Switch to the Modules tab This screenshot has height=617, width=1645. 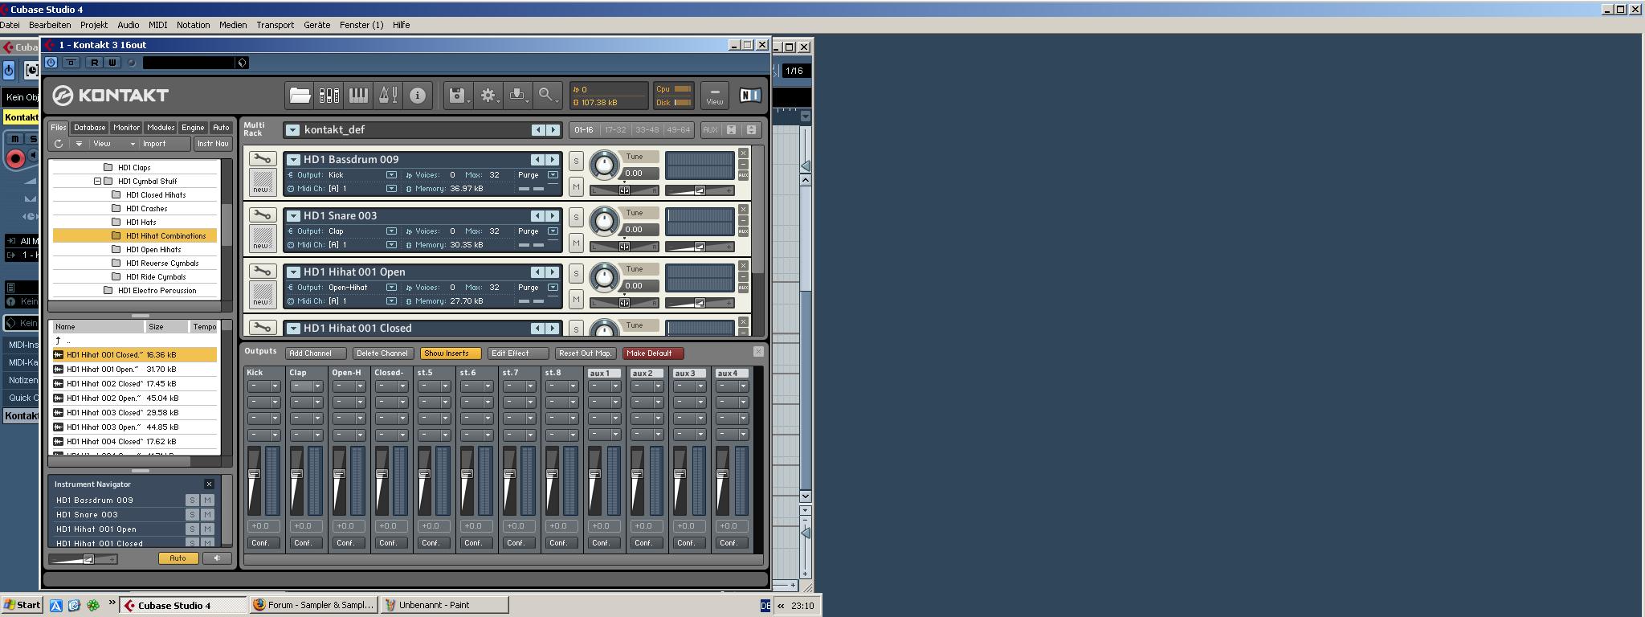point(160,128)
